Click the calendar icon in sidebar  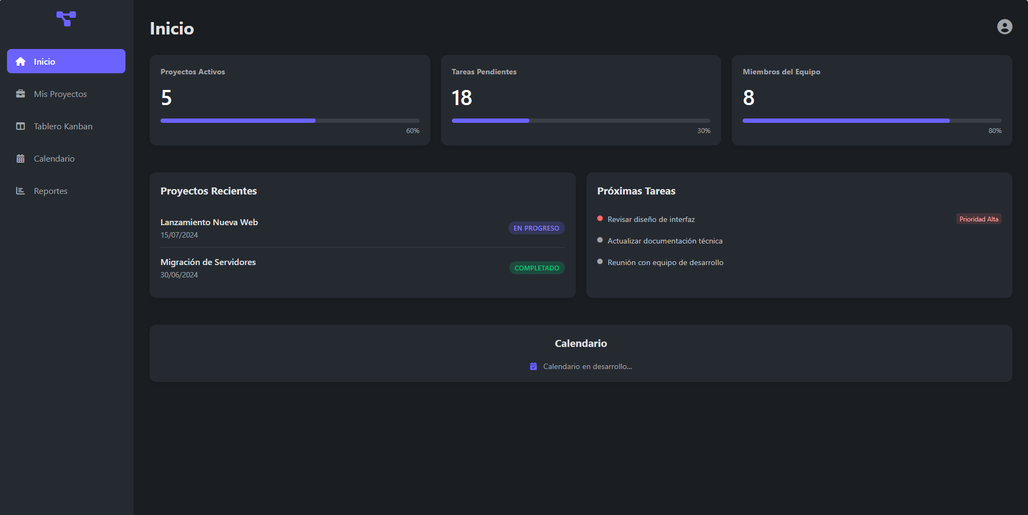coord(20,158)
